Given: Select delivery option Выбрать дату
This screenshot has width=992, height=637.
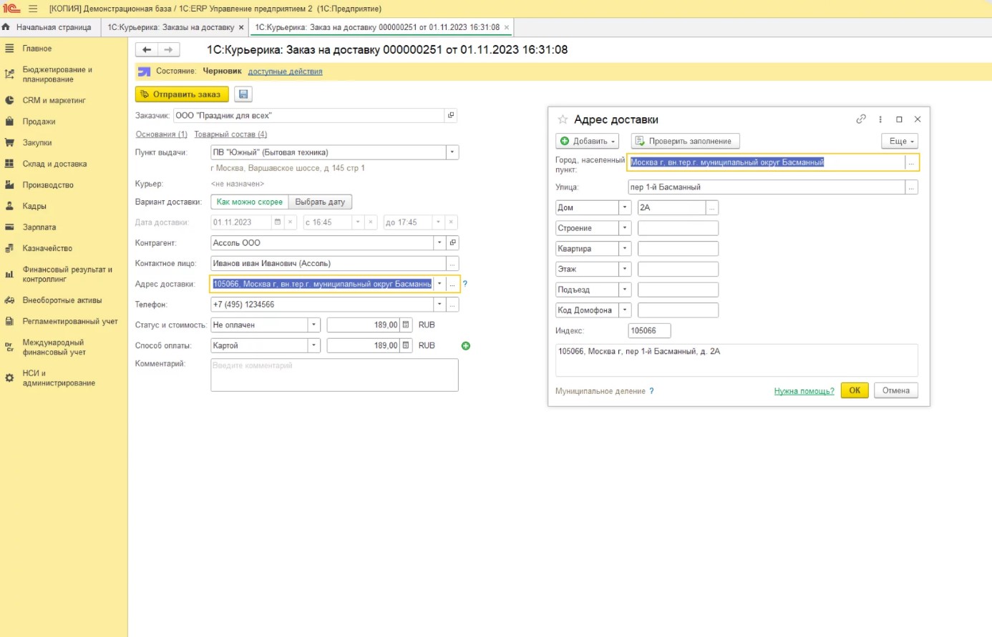Looking at the screenshot, I should point(320,202).
